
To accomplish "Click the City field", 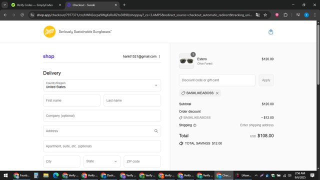I will pos(61,161).
